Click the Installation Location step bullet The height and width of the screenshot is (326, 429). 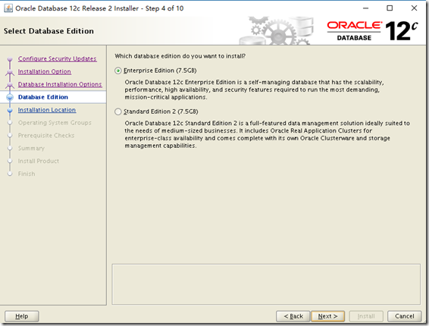click(x=10, y=110)
